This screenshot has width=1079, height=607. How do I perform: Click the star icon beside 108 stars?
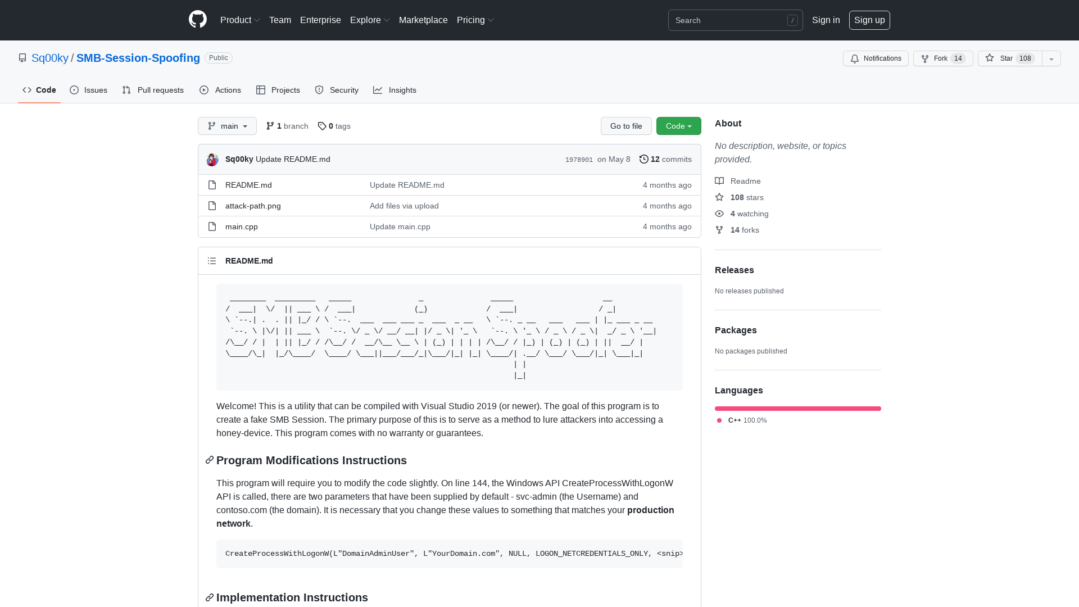coord(719,197)
